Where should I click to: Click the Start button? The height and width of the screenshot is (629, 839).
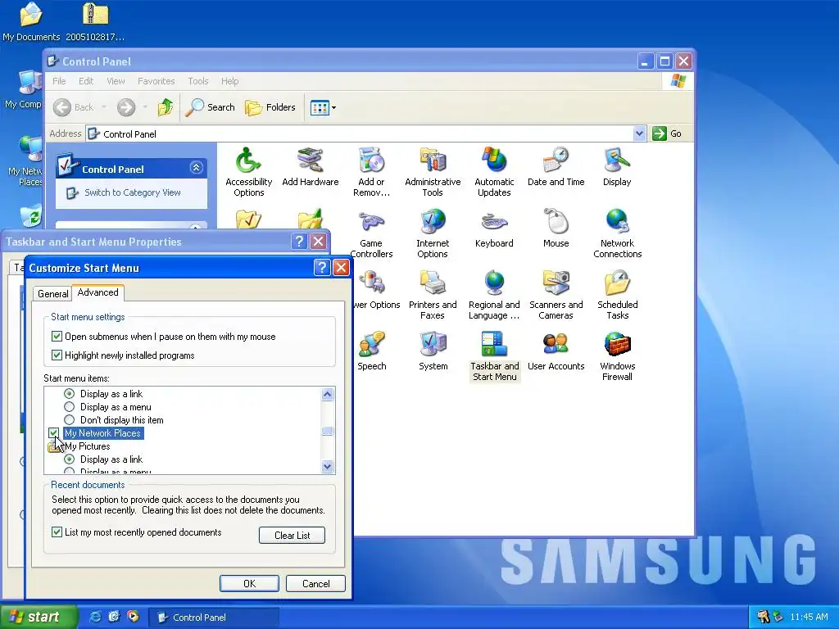click(38, 617)
